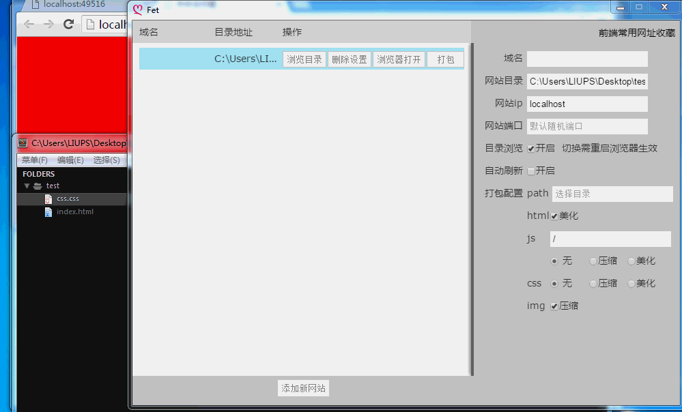The image size is (682, 412).
Task: Select the js 压缩 radio button
Action: point(593,261)
